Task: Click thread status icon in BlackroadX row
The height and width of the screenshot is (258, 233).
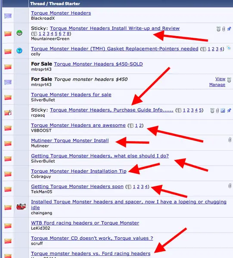Action: pos(8,16)
